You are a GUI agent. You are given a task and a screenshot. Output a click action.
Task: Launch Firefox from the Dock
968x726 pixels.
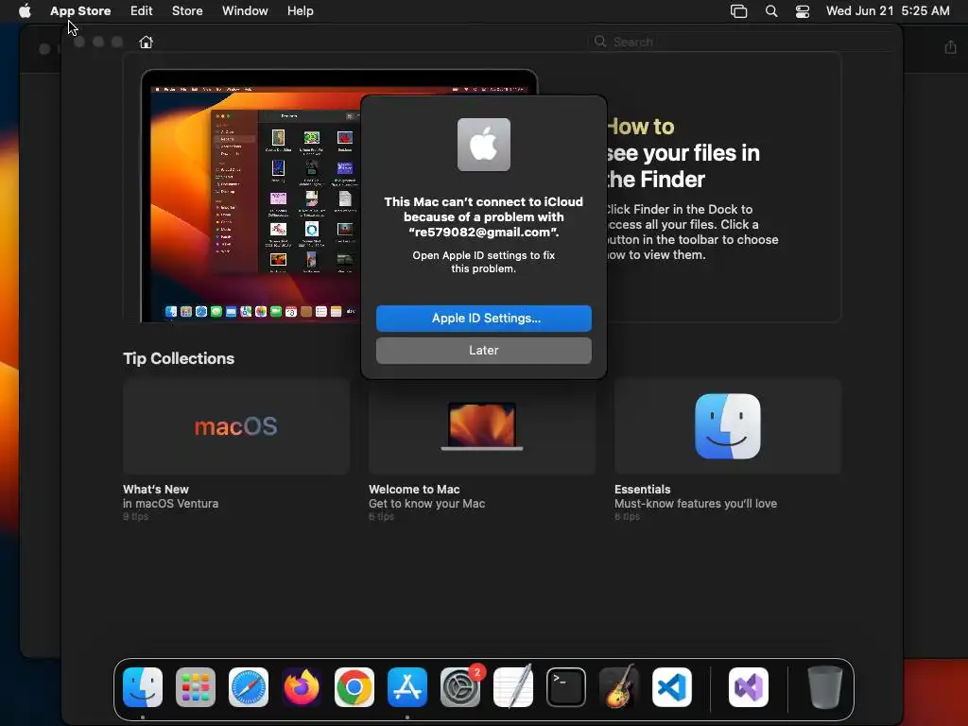(302, 687)
